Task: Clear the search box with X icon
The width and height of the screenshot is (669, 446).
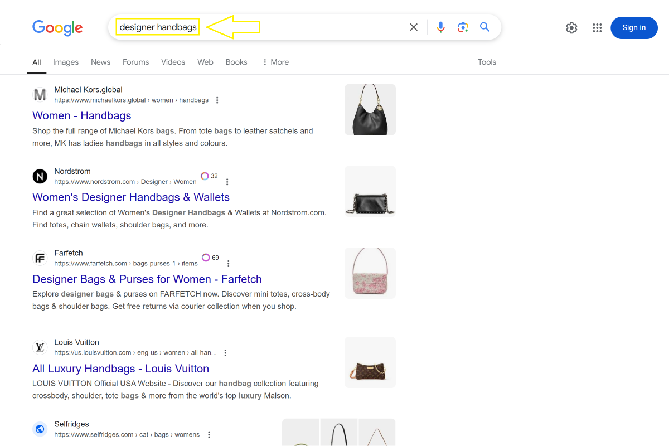Action: click(414, 27)
